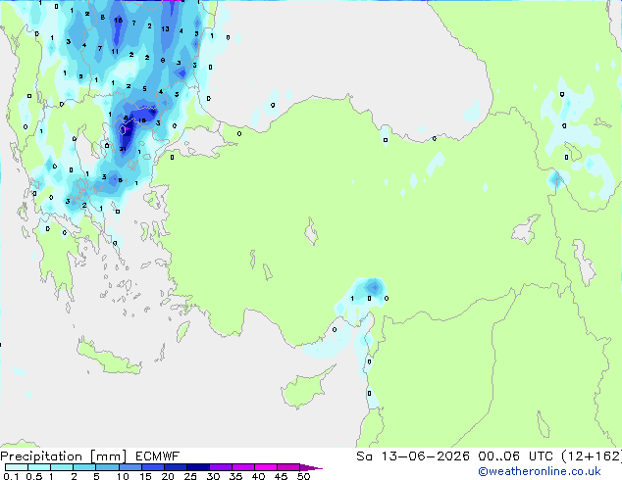The width and height of the screenshot is (622, 480).
Task: Click the "0.5" legend scale value
Action: (x=33, y=476)
